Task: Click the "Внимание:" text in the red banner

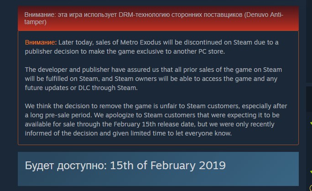Action: pos(39,15)
